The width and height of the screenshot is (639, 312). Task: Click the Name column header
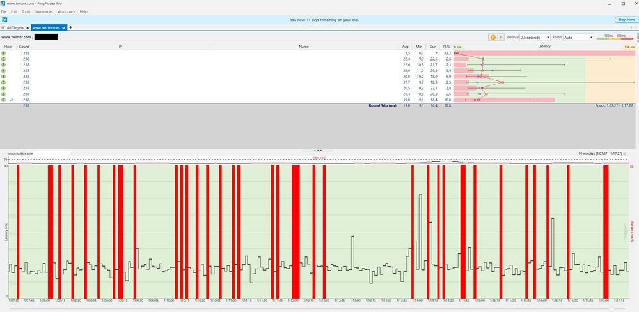click(x=304, y=47)
